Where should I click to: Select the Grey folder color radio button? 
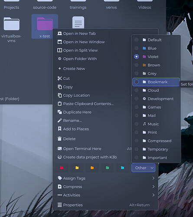click(x=137, y=73)
